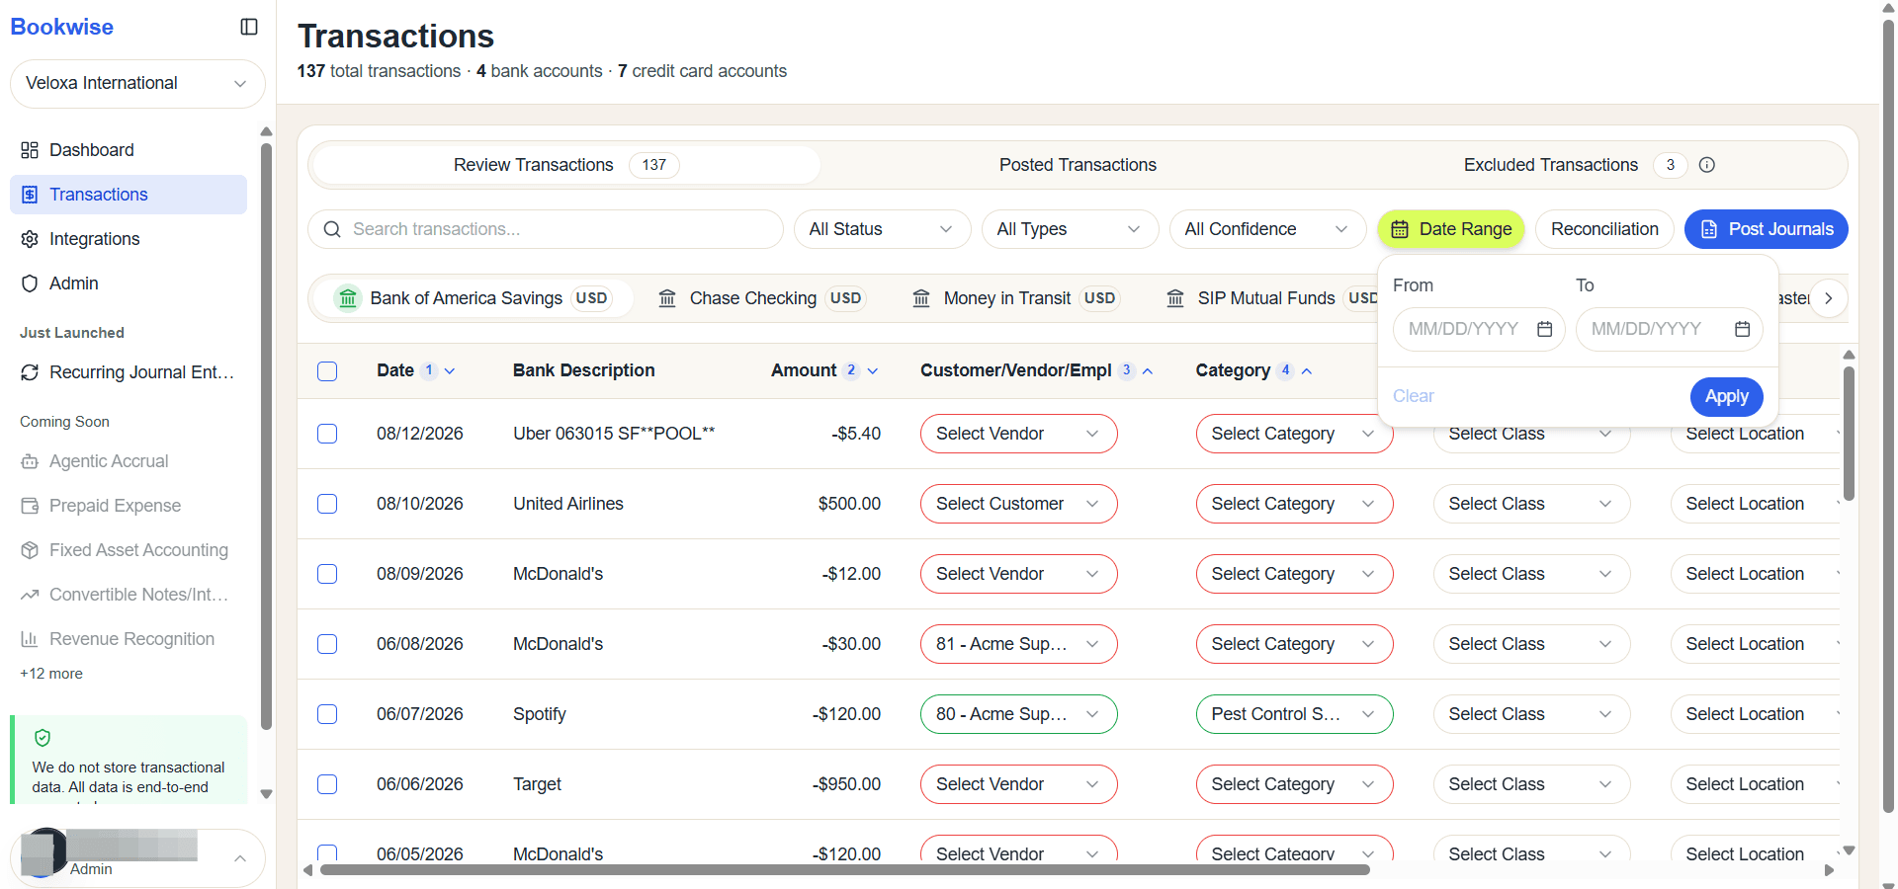Check the Spotify transaction row

pos(327,714)
